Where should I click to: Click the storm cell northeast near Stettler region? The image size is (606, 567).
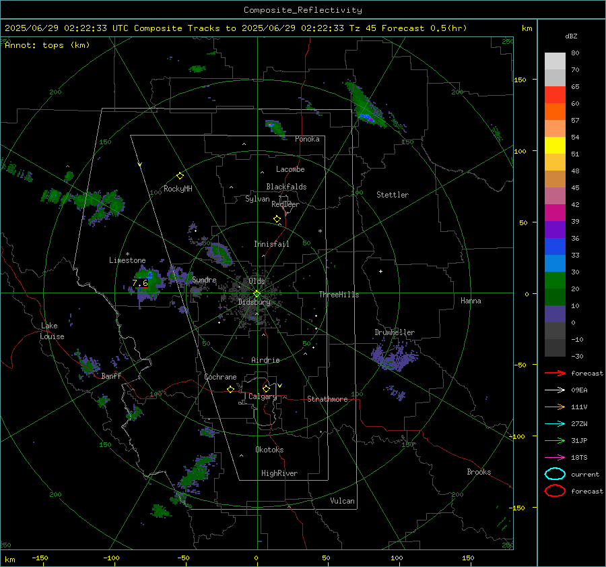[365, 105]
